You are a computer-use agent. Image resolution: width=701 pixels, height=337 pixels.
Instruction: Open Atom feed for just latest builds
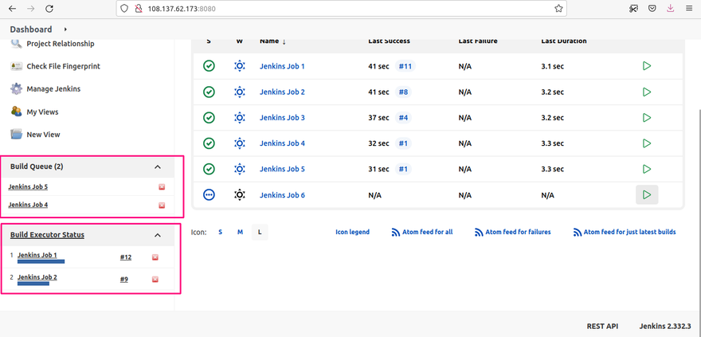point(624,232)
